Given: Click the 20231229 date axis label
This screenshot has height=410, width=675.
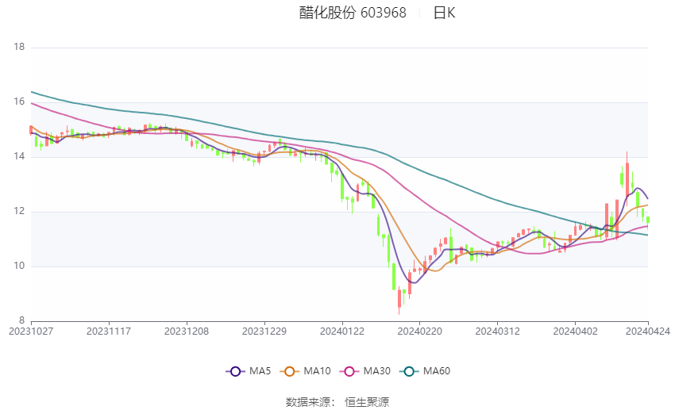Looking at the screenshot, I should (x=264, y=331).
